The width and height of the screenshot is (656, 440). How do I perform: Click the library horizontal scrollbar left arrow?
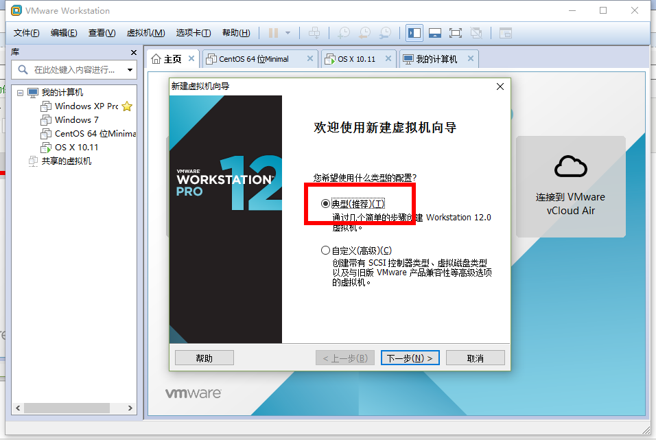point(18,408)
